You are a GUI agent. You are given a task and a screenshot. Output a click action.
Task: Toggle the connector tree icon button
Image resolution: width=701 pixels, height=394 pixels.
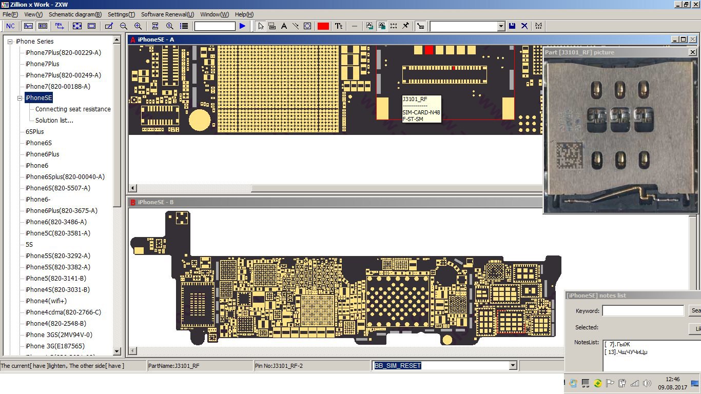coord(421,26)
